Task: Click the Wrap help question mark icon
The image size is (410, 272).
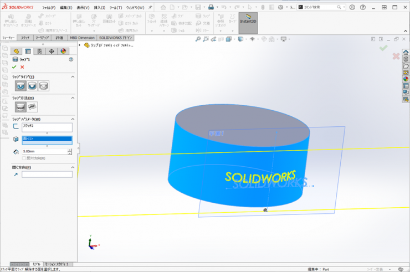Action: [71, 59]
